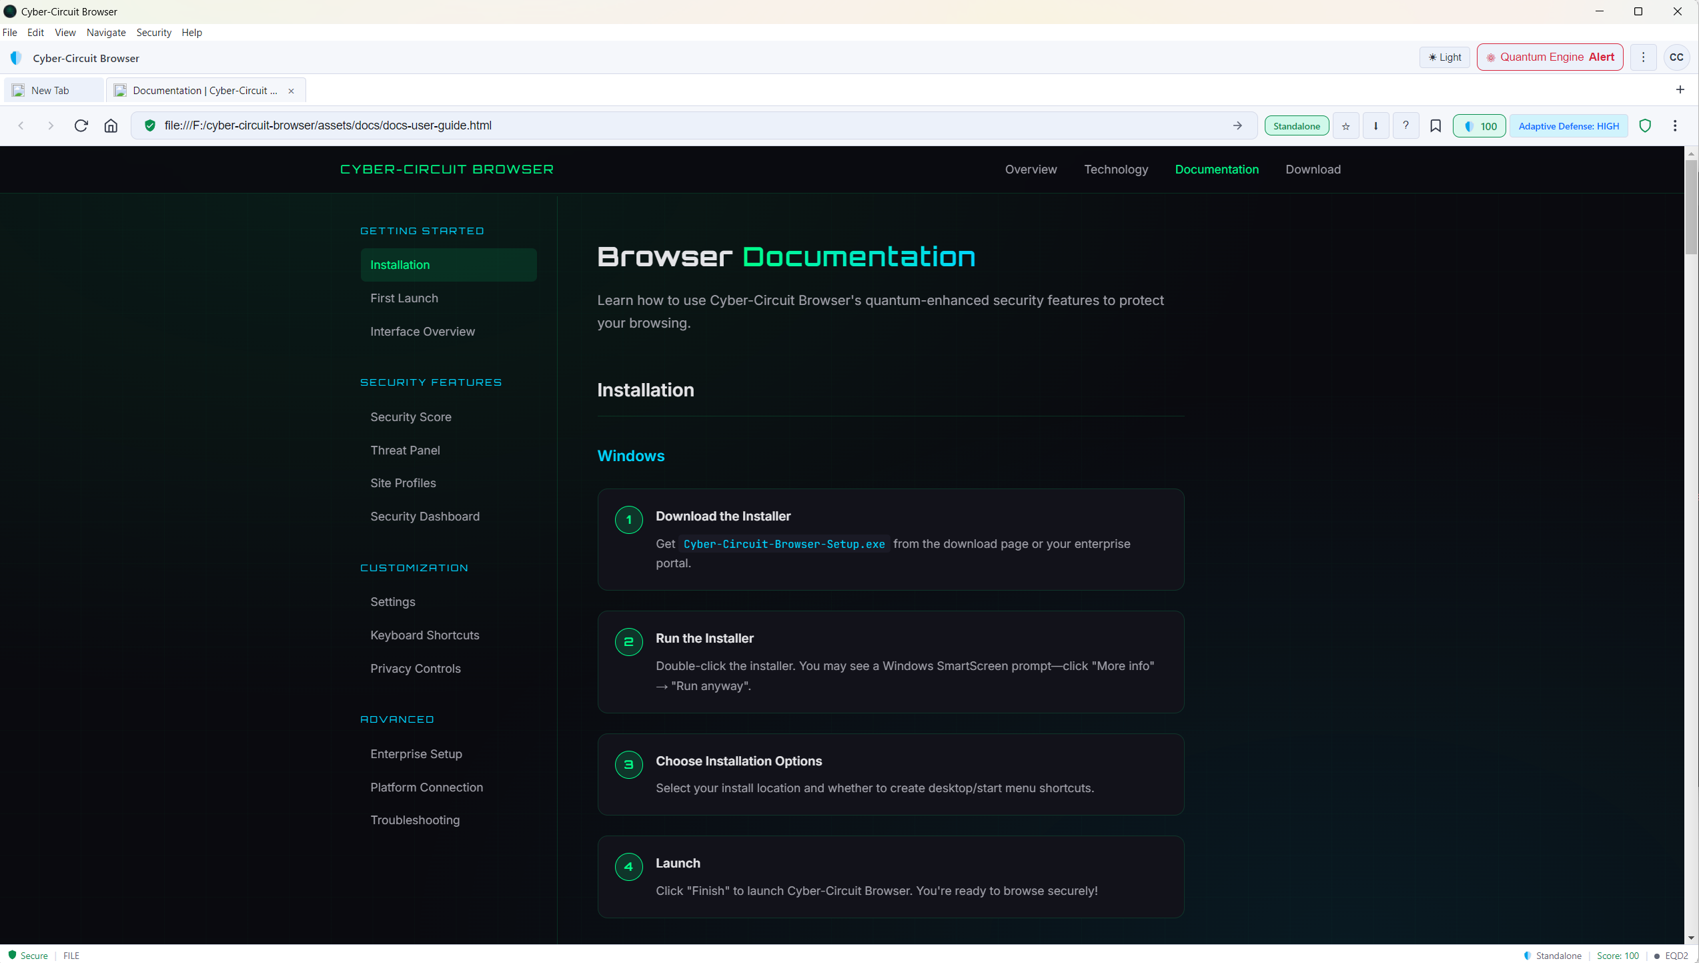Open downloads via the down-arrow icon

(x=1375, y=125)
